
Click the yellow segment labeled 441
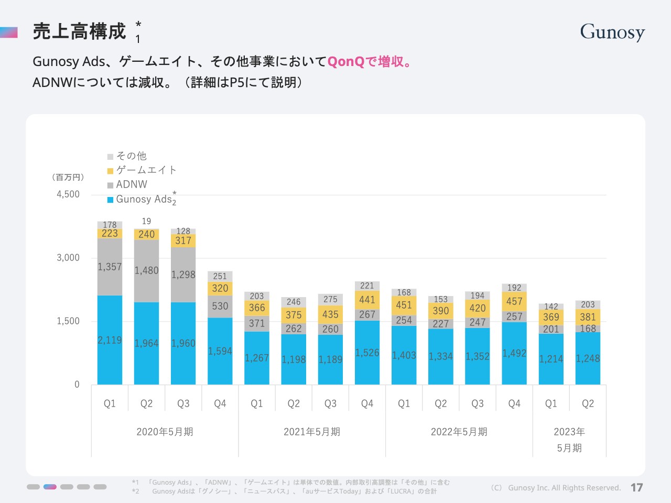[x=367, y=300]
